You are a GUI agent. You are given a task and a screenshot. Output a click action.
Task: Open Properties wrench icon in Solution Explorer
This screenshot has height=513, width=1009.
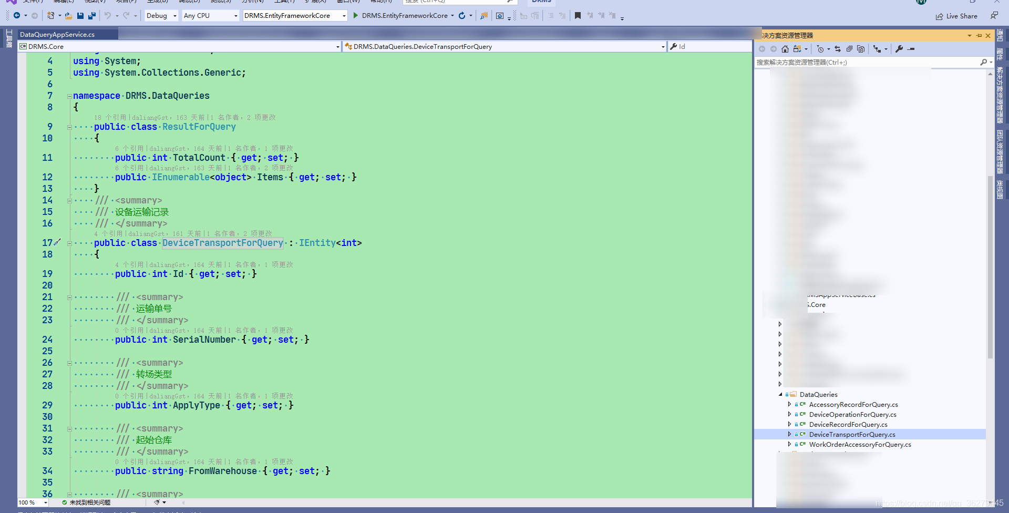pos(899,49)
